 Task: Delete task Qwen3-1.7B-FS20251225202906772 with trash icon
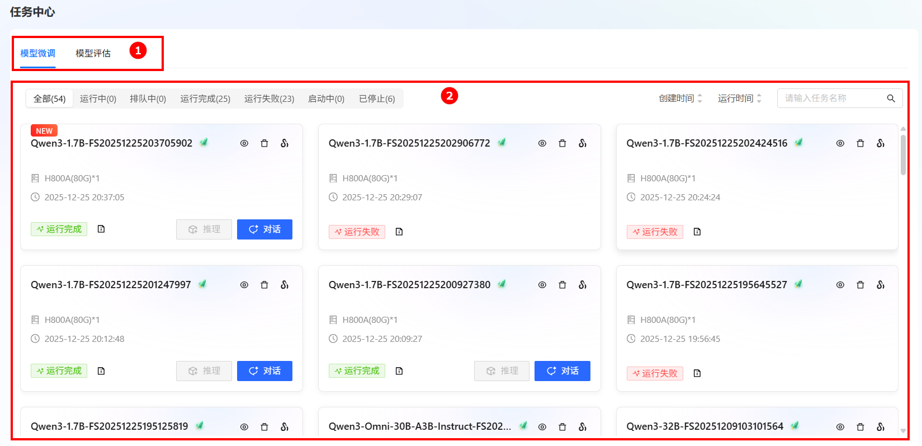(562, 143)
